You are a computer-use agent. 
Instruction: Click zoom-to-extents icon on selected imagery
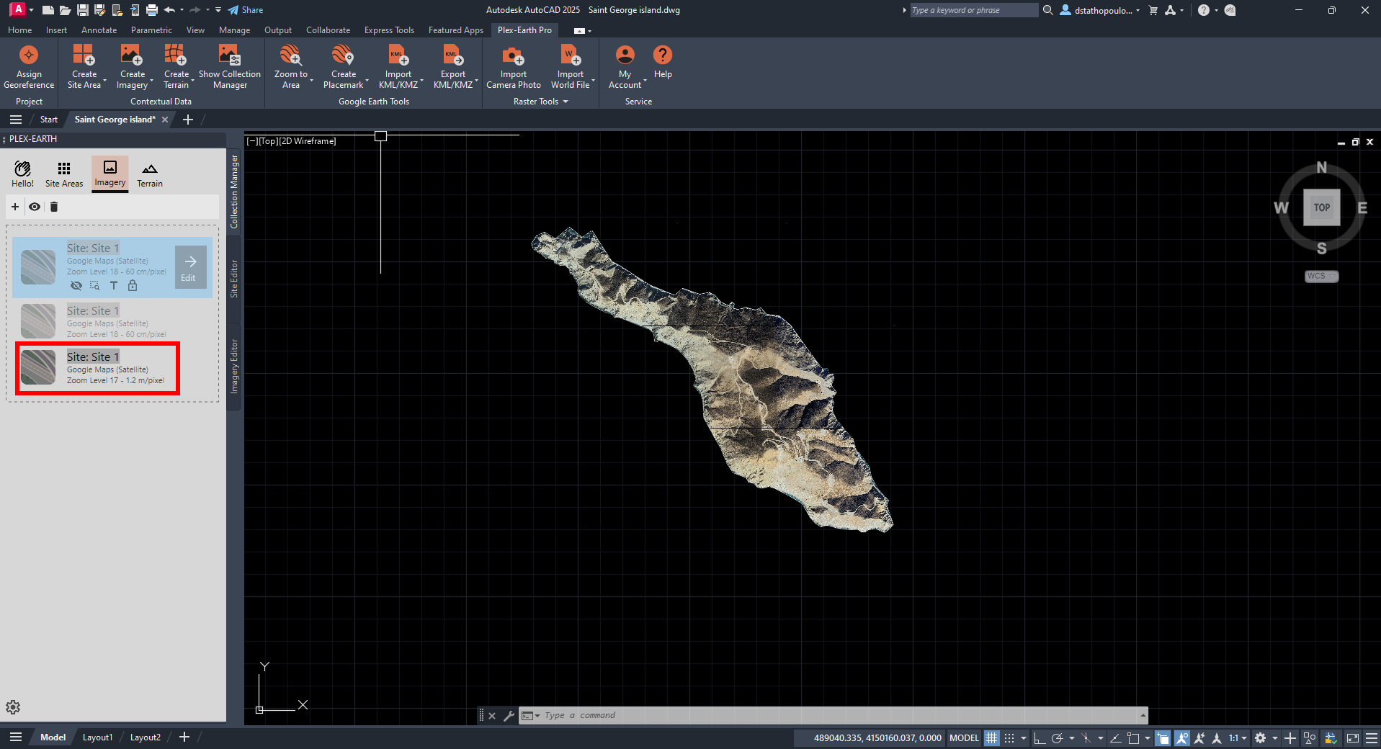pyautogui.click(x=94, y=286)
